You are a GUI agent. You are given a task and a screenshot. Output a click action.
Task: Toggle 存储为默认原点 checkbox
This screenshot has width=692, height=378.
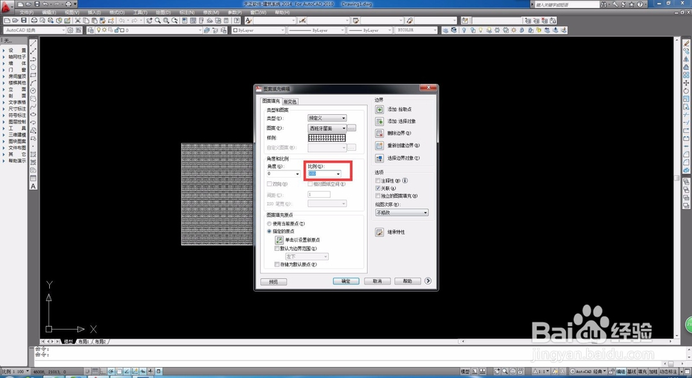pyautogui.click(x=277, y=264)
